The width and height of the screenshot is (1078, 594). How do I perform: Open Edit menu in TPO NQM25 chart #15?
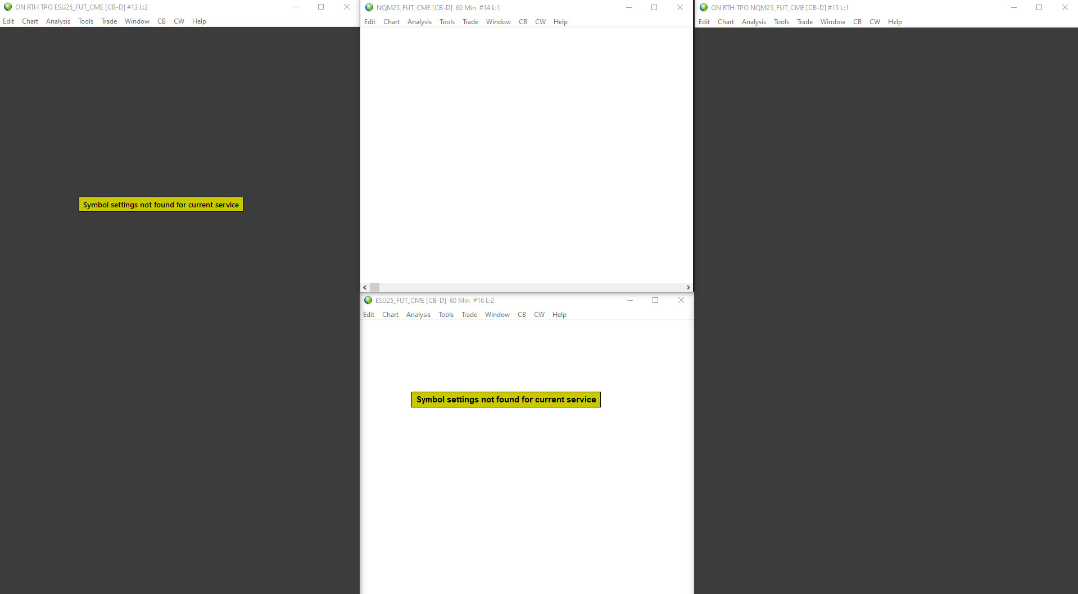point(704,22)
